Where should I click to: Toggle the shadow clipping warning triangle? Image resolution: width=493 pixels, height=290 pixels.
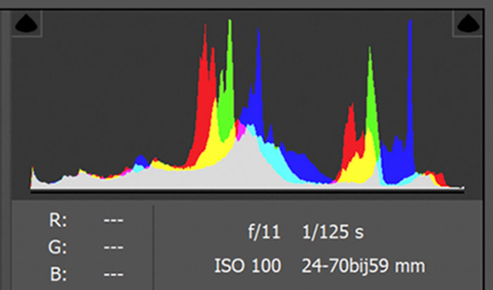coord(27,23)
